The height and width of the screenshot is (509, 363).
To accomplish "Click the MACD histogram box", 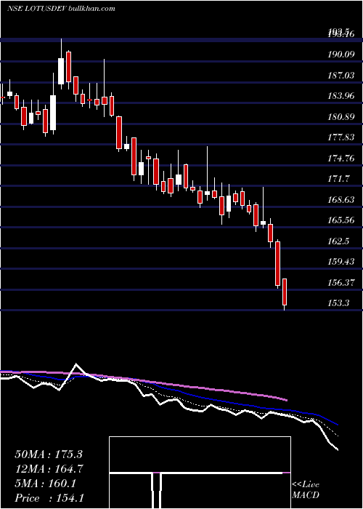I will click(x=200, y=473).
